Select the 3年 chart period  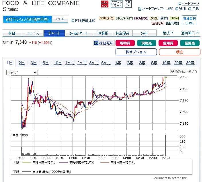(x=142, y=63)
